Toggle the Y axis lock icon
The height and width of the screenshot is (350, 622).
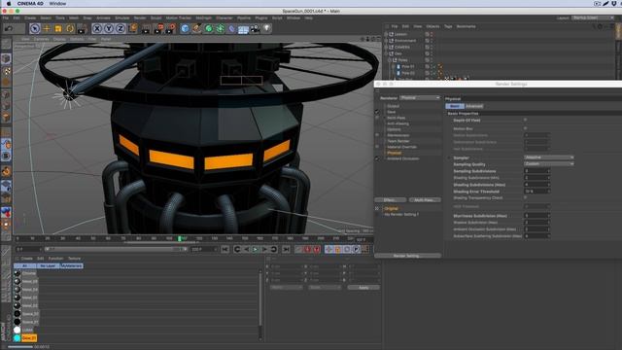click(108, 28)
